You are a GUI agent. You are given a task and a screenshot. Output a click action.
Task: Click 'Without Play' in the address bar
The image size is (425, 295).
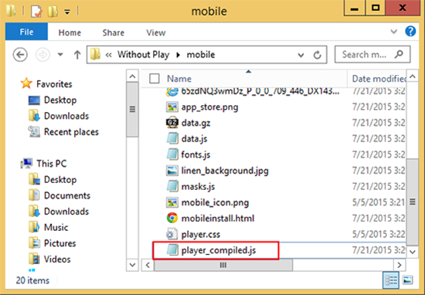(x=144, y=55)
